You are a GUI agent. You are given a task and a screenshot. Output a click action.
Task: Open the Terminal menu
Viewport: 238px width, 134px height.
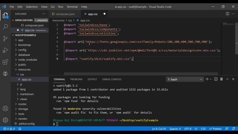tap(72, 7)
